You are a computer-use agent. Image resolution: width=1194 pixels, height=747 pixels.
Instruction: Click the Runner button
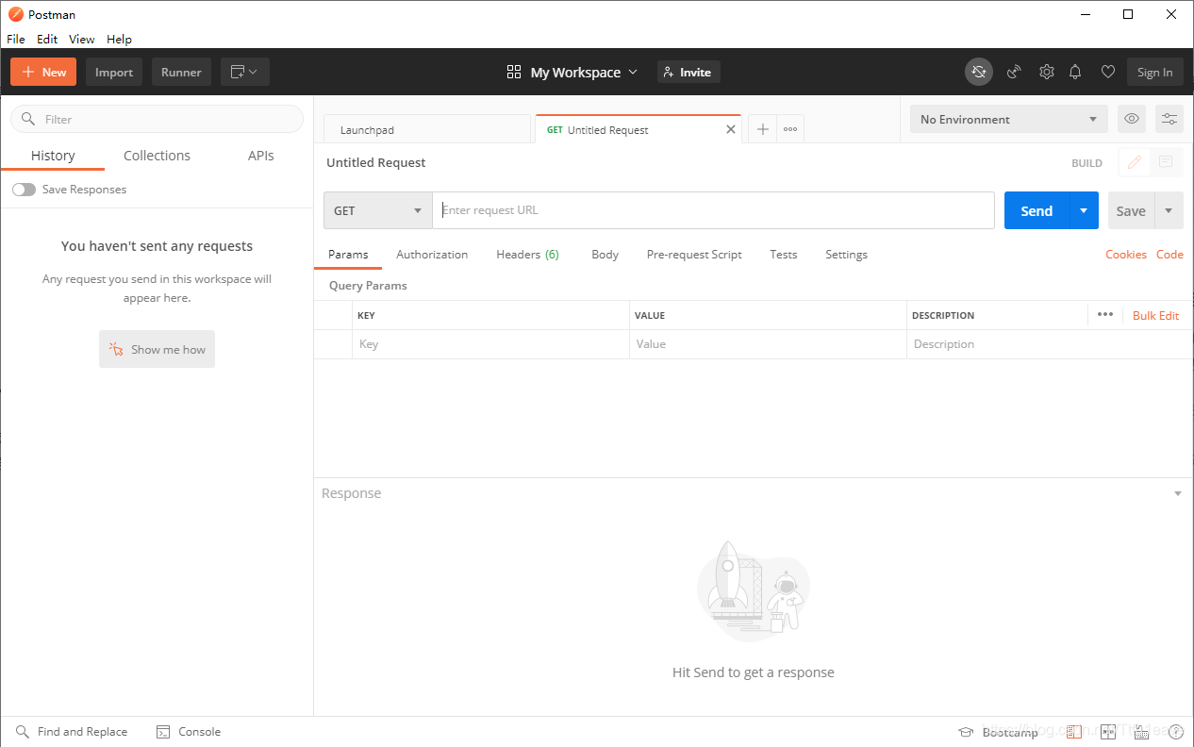tap(181, 72)
